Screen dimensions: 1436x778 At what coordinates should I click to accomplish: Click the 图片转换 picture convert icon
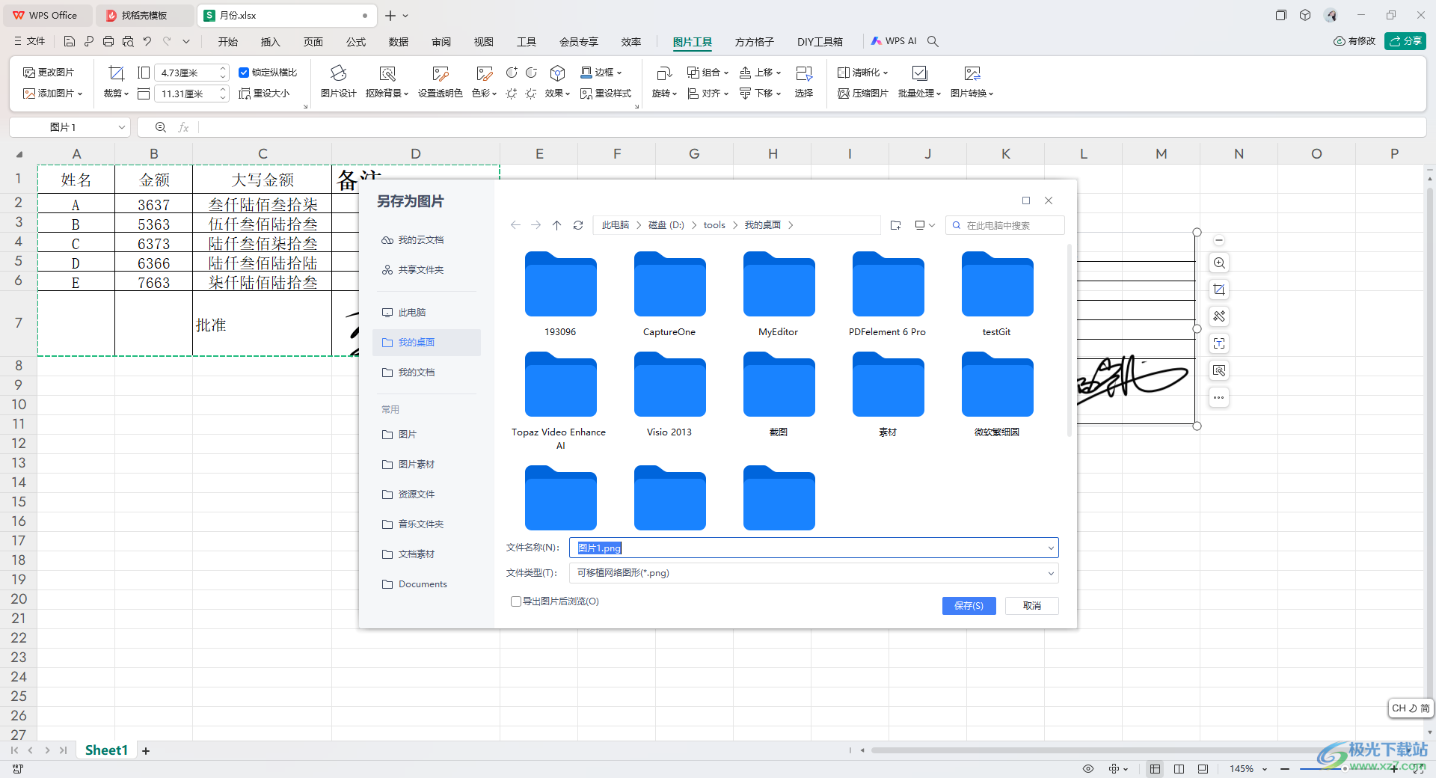point(972,73)
